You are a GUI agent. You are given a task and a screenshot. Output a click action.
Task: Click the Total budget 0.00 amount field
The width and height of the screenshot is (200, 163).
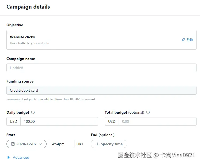(x=157, y=121)
